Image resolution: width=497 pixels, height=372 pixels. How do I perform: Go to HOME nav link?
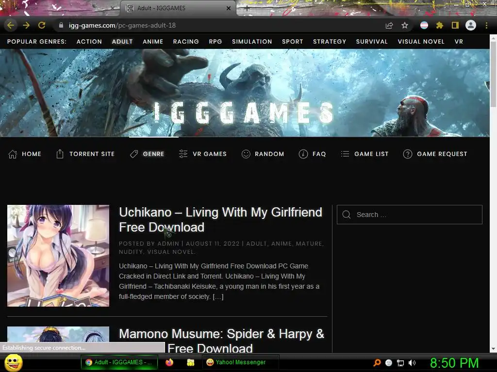click(x=32, y=154)
